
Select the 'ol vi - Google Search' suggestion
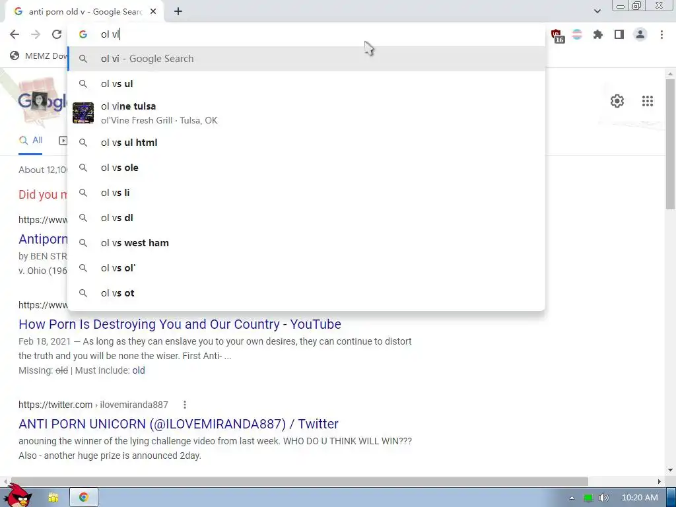point(306,59)
